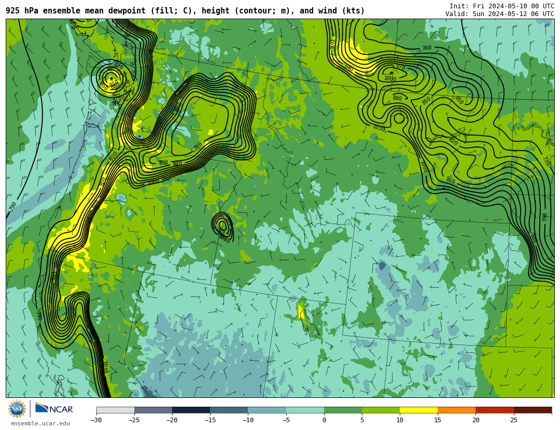Click the Init time text

coord(502,6)
